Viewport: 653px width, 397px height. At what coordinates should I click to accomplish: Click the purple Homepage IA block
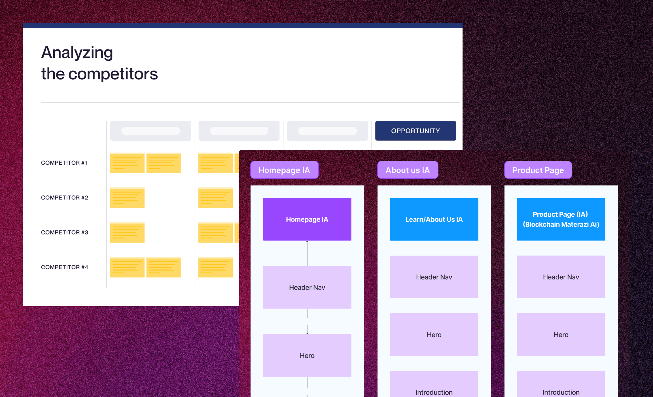click(x=307, y=219)
